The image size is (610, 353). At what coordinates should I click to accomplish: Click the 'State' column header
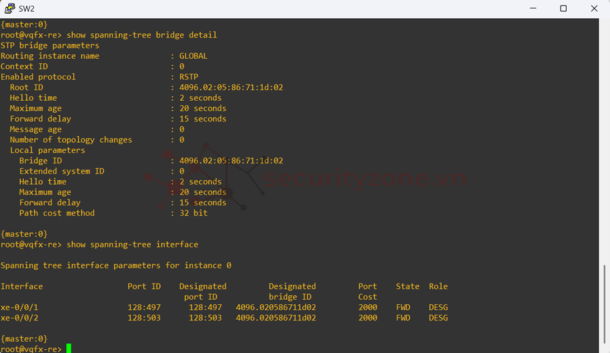(x=408, y=287)
